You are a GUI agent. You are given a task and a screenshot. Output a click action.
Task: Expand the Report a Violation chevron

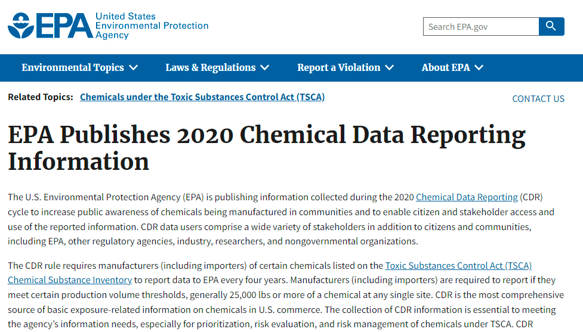(389, 68)
